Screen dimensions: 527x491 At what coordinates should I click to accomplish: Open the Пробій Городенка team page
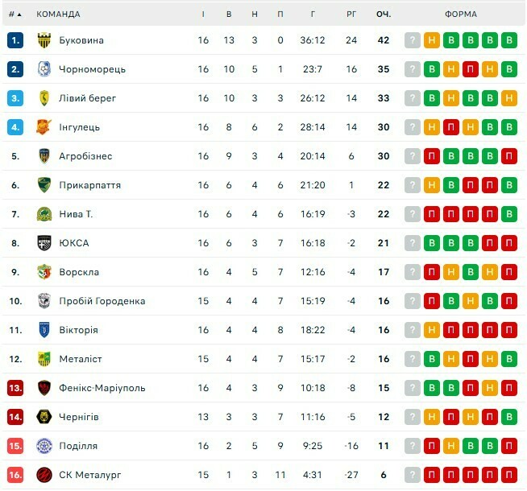102,301
